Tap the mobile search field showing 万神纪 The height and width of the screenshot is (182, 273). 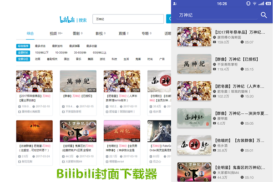coord(217,15)
